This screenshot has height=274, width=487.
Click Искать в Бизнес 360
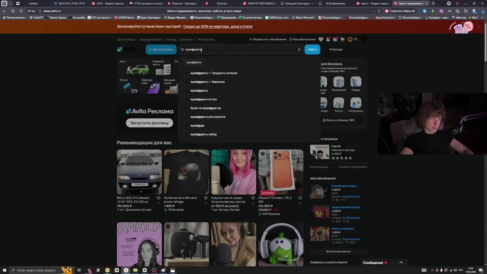[338, 120]
